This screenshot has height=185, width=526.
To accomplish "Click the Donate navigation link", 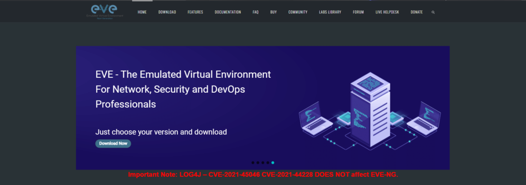I will click(x=417, y=12).
